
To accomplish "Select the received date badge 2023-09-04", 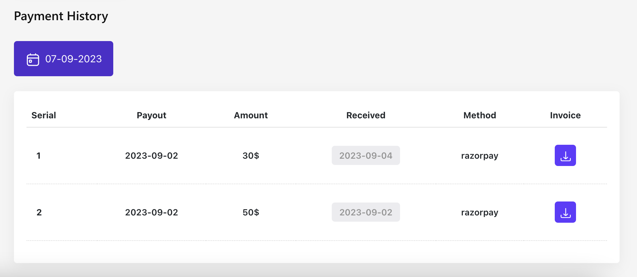I will click(x=366, y=156).
